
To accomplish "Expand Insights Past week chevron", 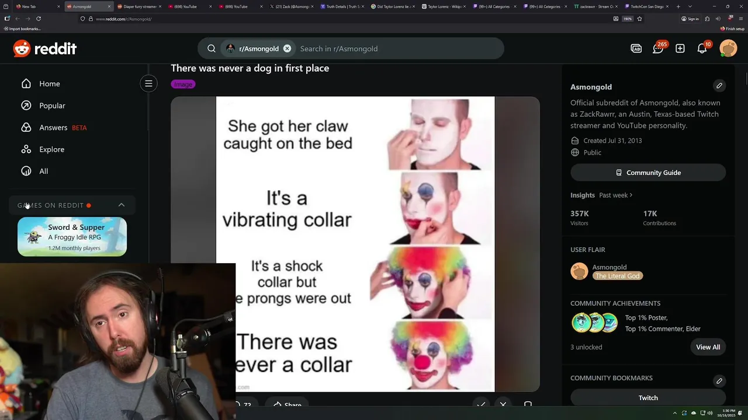I will (631, 195).
